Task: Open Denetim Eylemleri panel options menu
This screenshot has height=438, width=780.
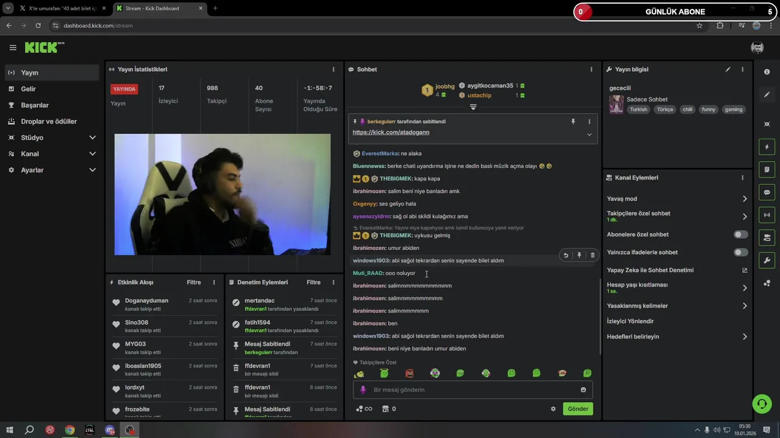Action: coord(333,282)
